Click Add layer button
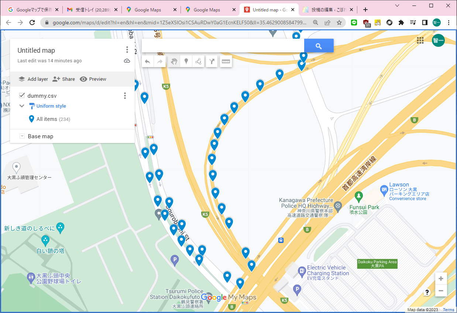Viewport: 457px width, 313px height. coord(33,79)
